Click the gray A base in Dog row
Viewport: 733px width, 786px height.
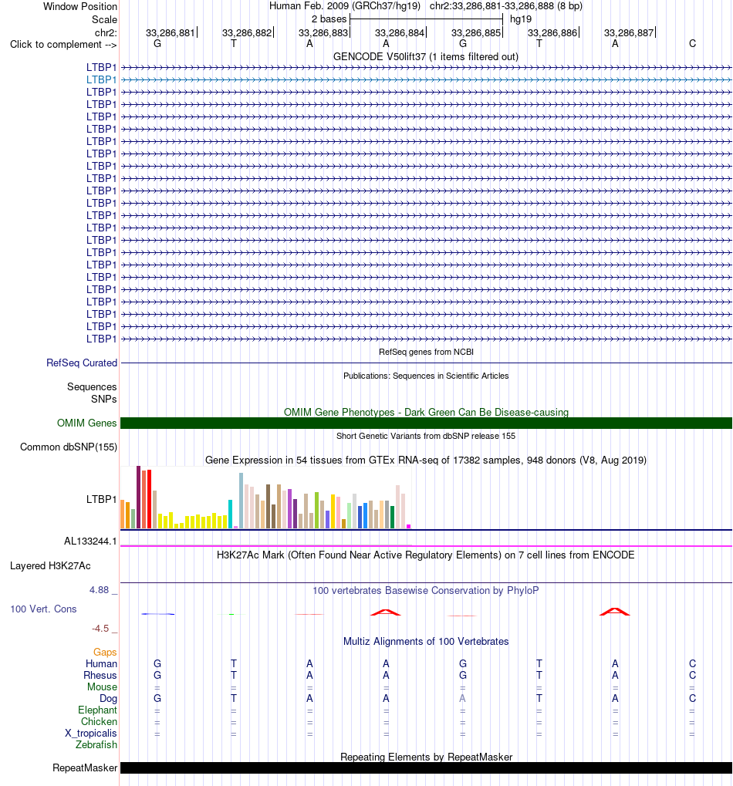[463, 698]
